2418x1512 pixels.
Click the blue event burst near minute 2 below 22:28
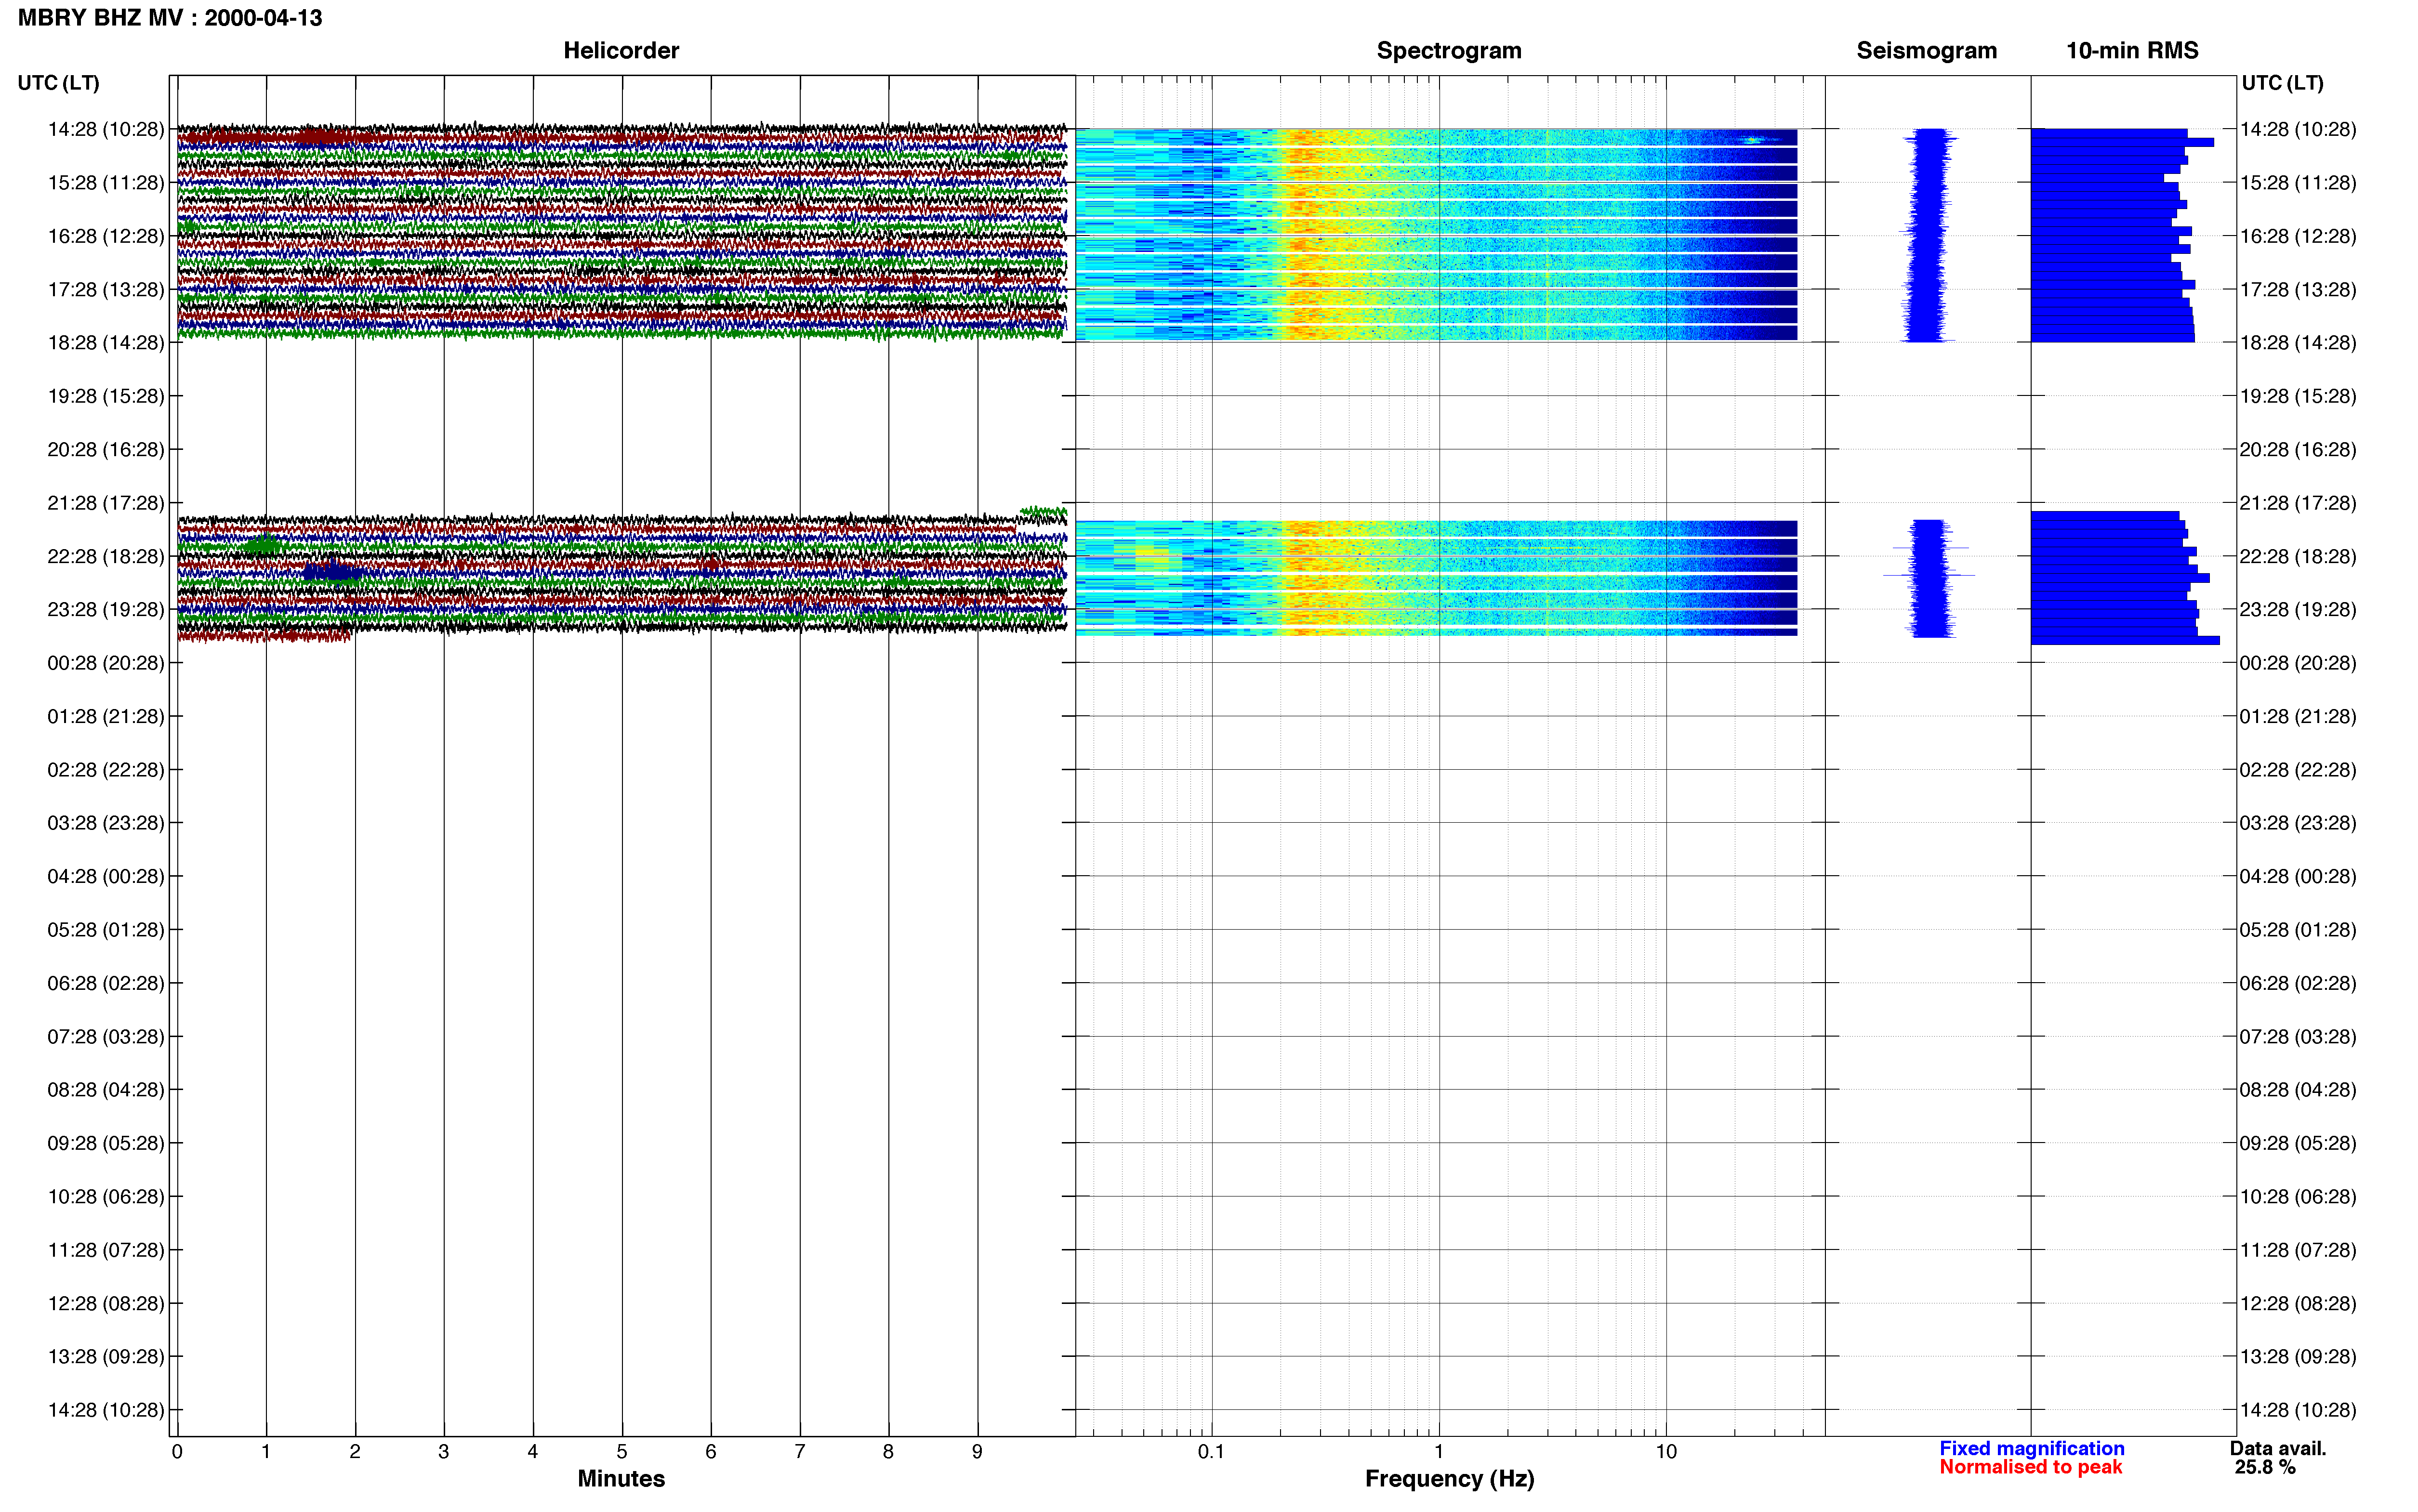333,572
